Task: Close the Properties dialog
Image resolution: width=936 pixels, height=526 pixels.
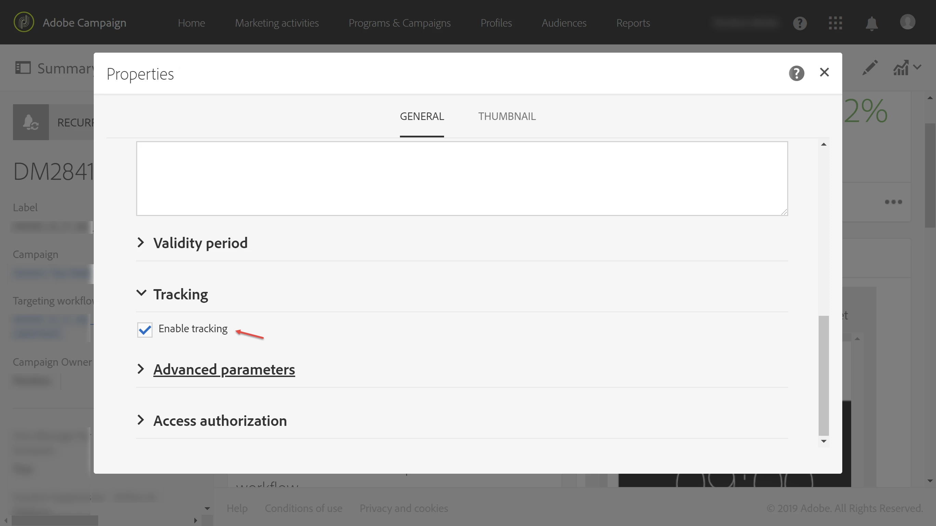Action: (x=824, y=72)
